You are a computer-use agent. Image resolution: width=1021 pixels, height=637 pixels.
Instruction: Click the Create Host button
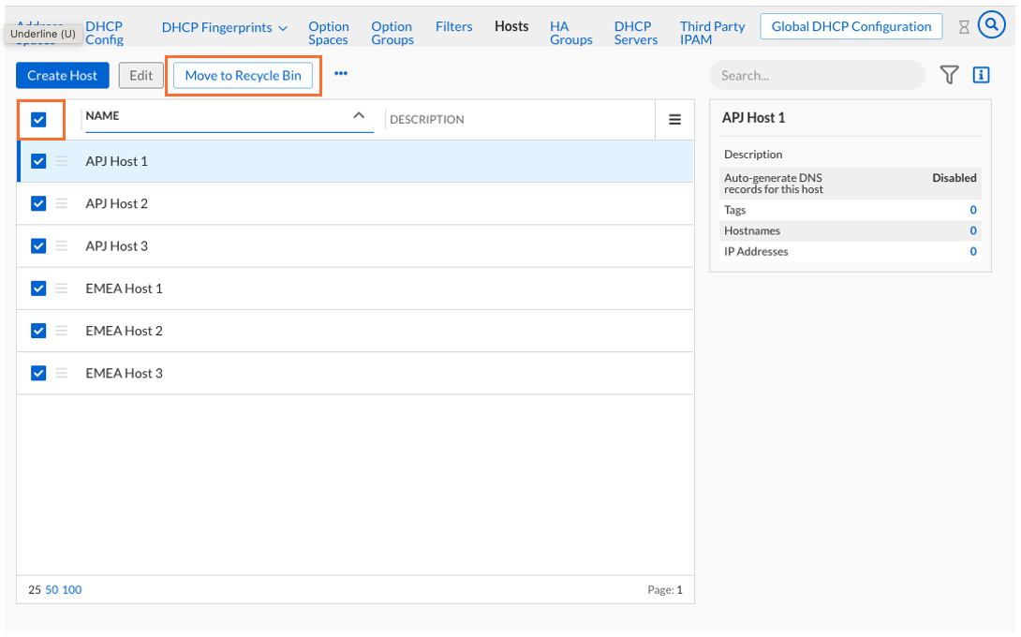point(63,76)
